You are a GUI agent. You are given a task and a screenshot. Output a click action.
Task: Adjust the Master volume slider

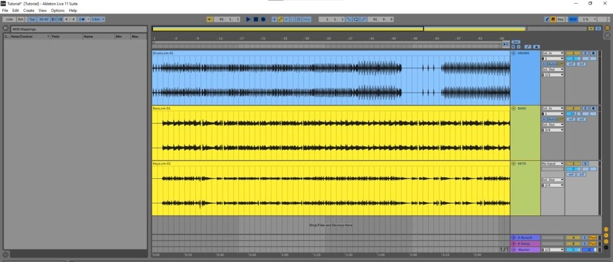click(x=573, y=249)
